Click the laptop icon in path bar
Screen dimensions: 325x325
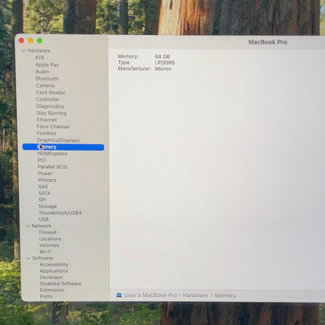(x=119, y=295)
